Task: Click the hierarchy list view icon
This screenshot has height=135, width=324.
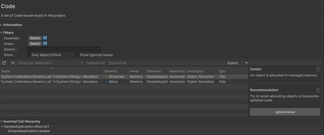Action: point(13,63)
